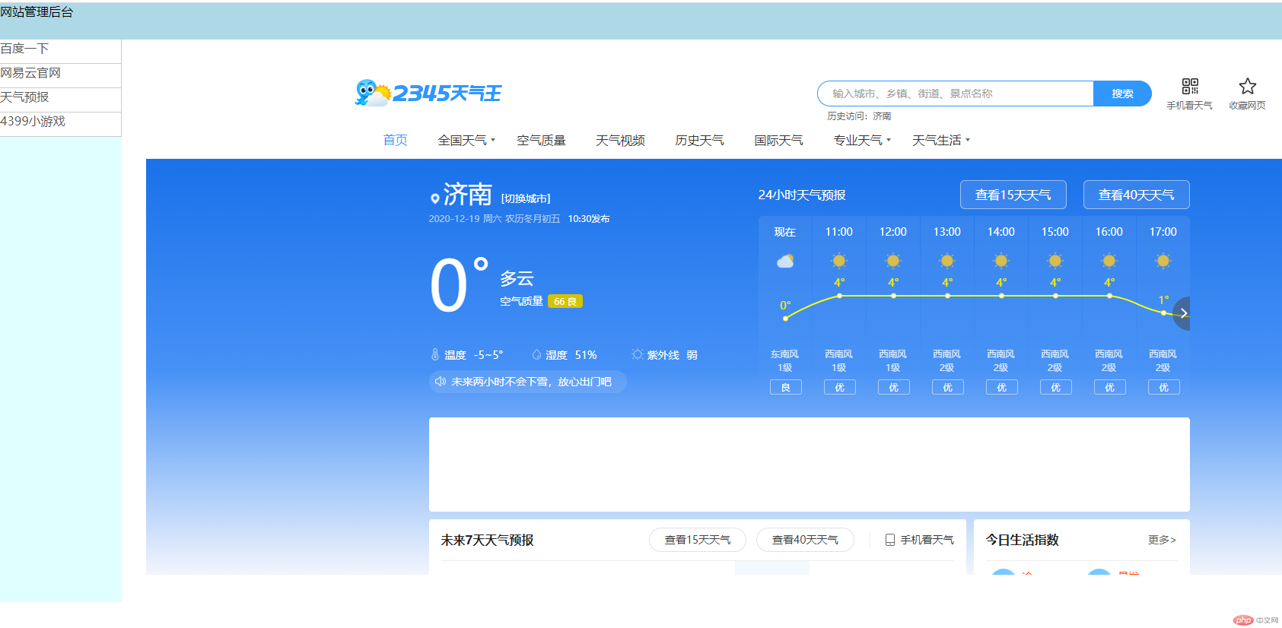Image resolution: width=1282 pixels, height=628 pixels.
Task: Click the 今日生活指数 heading
Action: 1023,540
